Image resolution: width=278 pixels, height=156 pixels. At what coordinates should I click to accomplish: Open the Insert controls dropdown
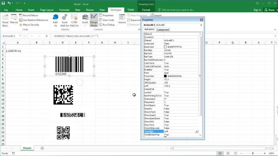85,20
